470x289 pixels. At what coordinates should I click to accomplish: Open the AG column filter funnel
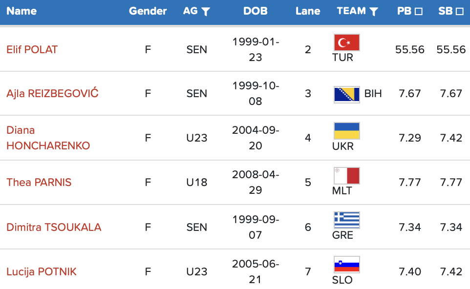click(206, 12)
